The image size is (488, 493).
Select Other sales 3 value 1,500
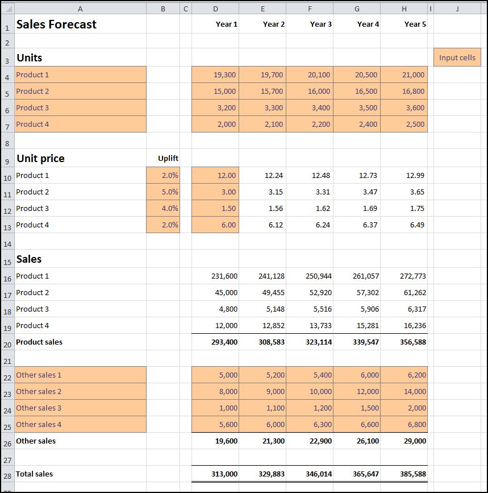(x=357, y=408)
